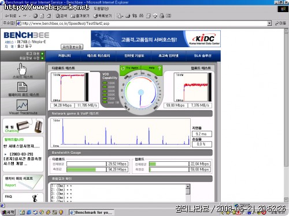Click the address bar URL field
Image resolution: width=289 pixels, height=216 pixels.
[x=142, y=24]
